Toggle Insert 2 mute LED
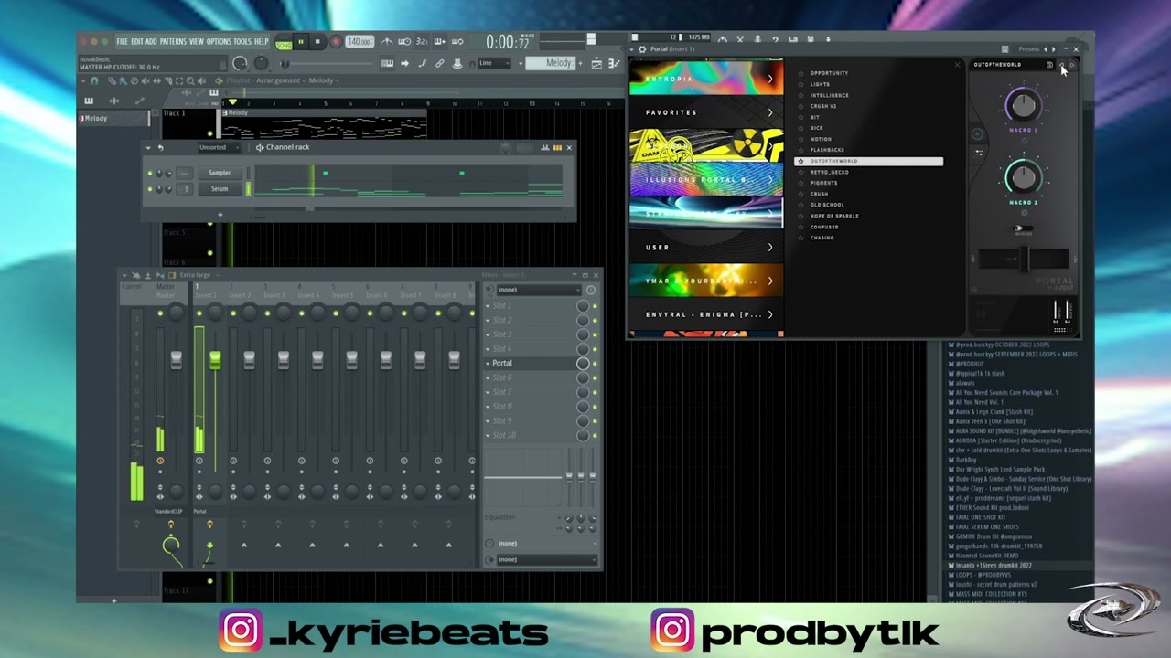 (x=233, y=313)
